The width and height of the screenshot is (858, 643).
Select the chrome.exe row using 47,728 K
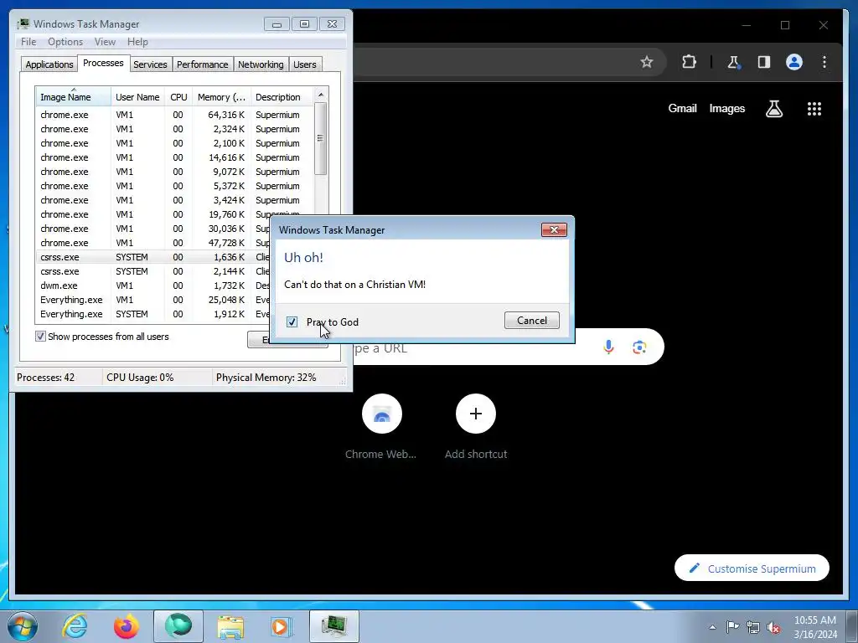pos(153,243)
